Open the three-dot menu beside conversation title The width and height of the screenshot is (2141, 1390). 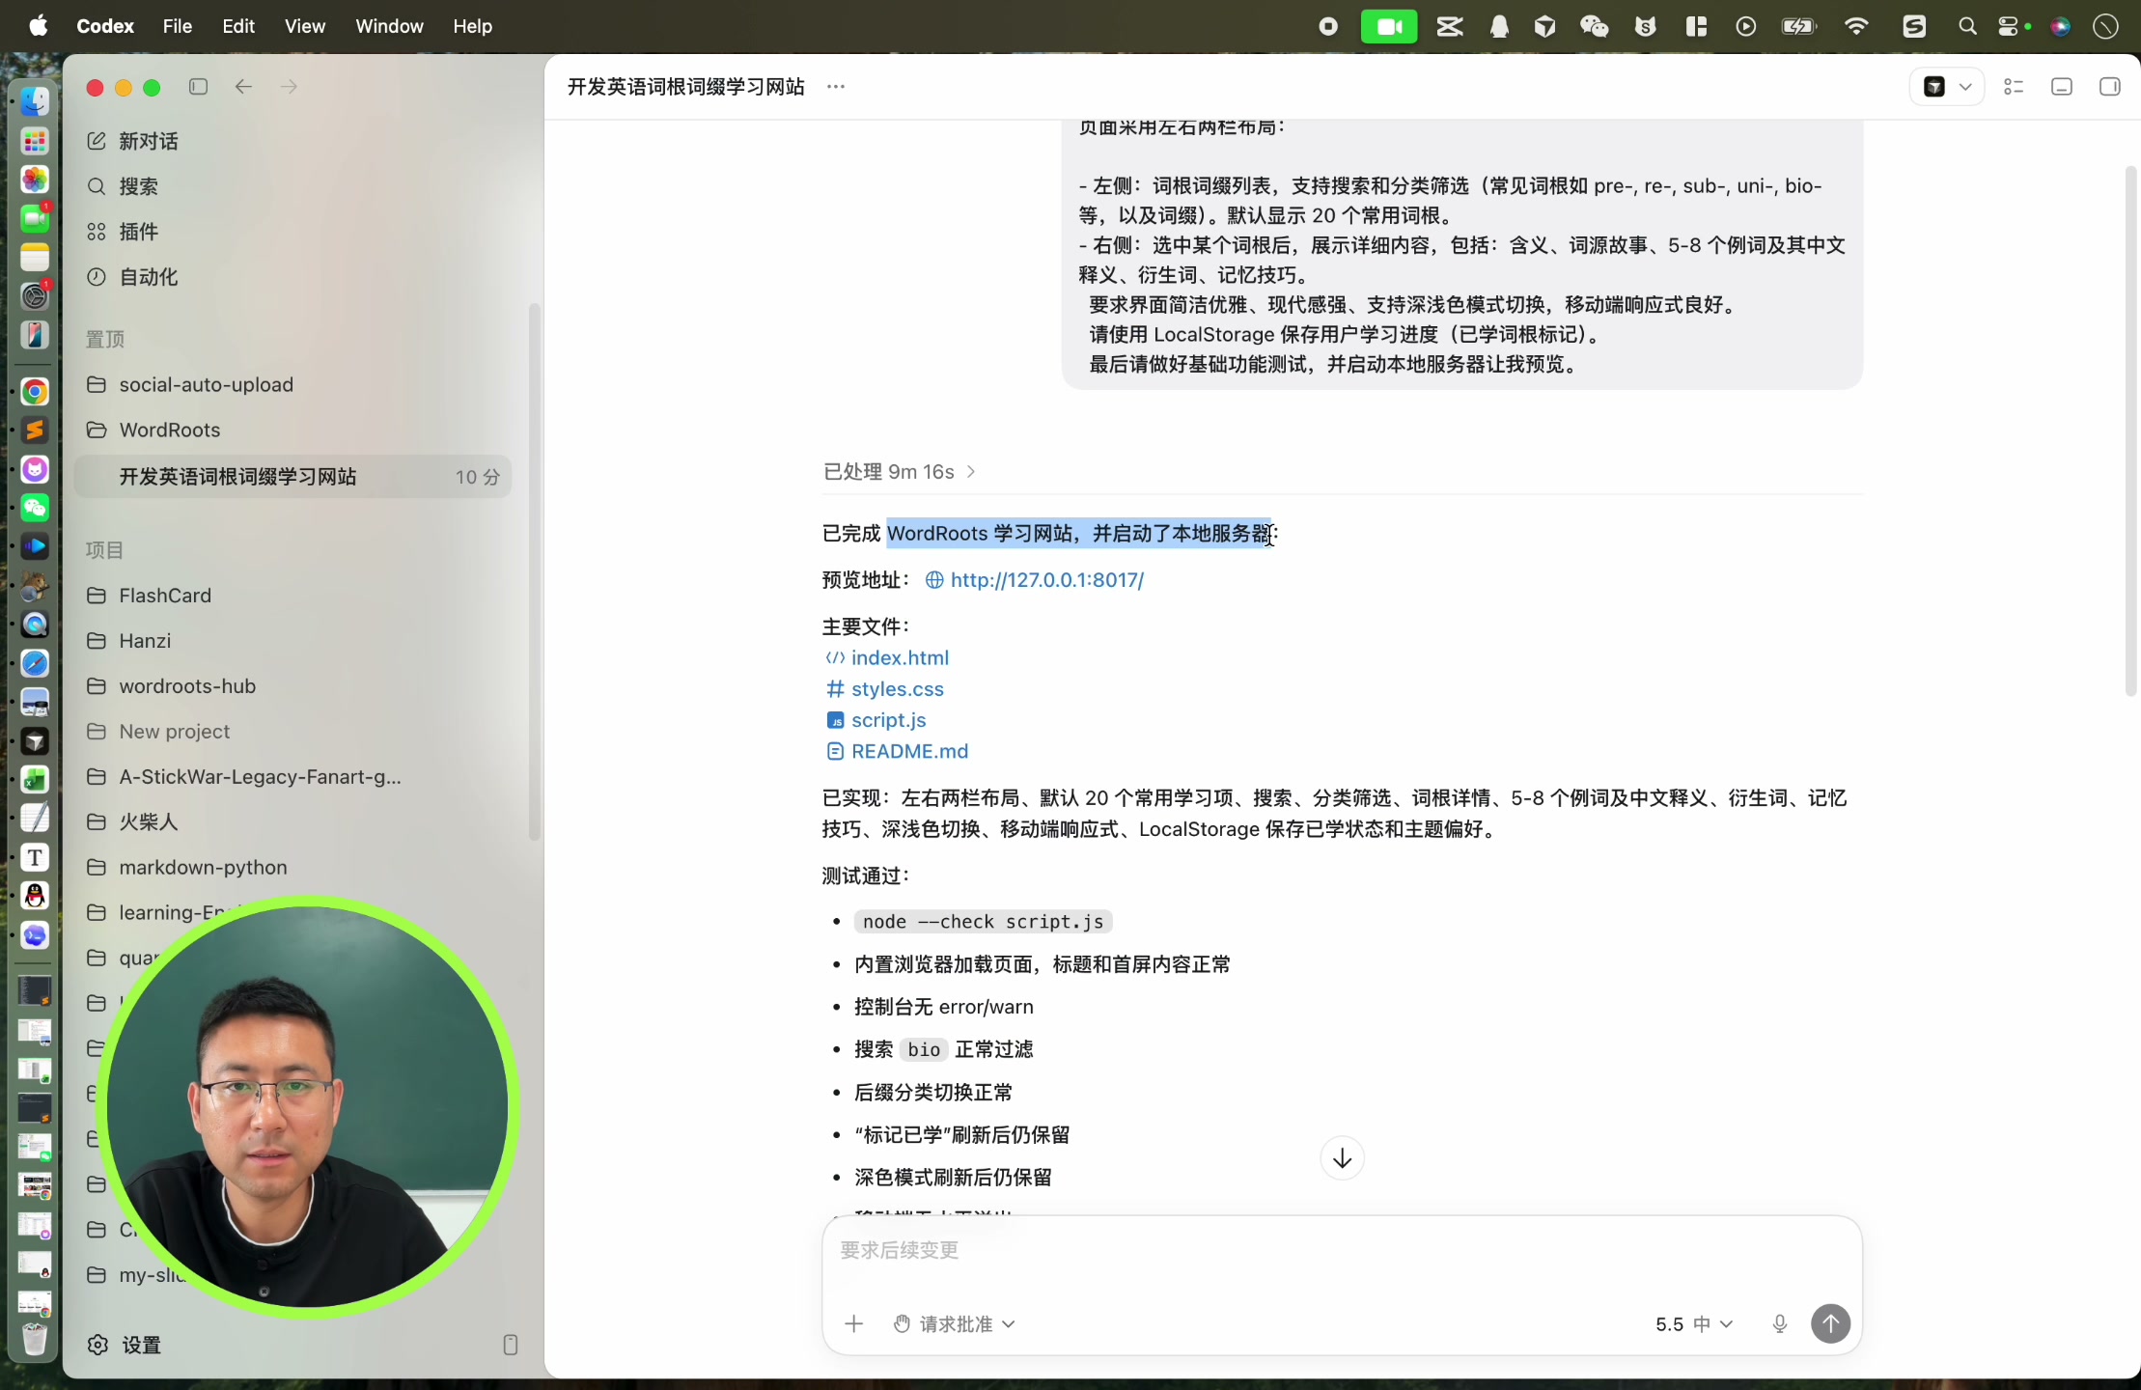click(x=836, y=87)
